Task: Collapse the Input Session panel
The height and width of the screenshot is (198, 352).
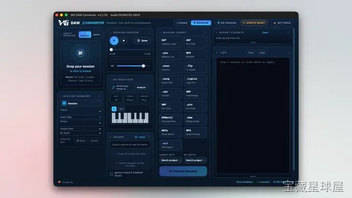Action: click(x=61, y=34)
